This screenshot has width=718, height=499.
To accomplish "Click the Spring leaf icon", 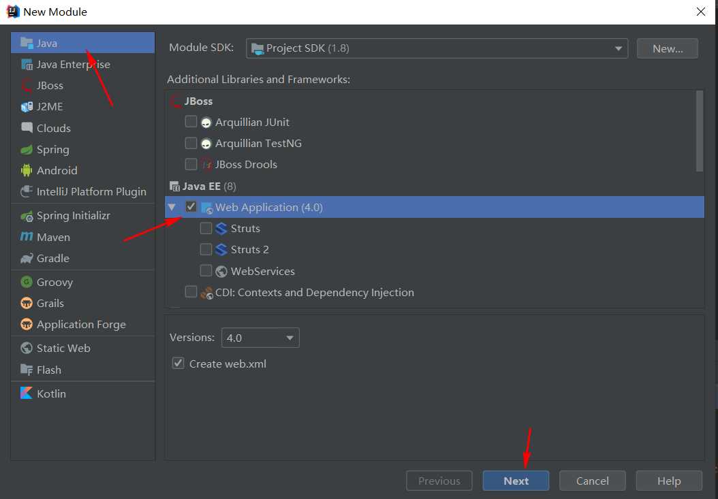I will click(27, 149).
